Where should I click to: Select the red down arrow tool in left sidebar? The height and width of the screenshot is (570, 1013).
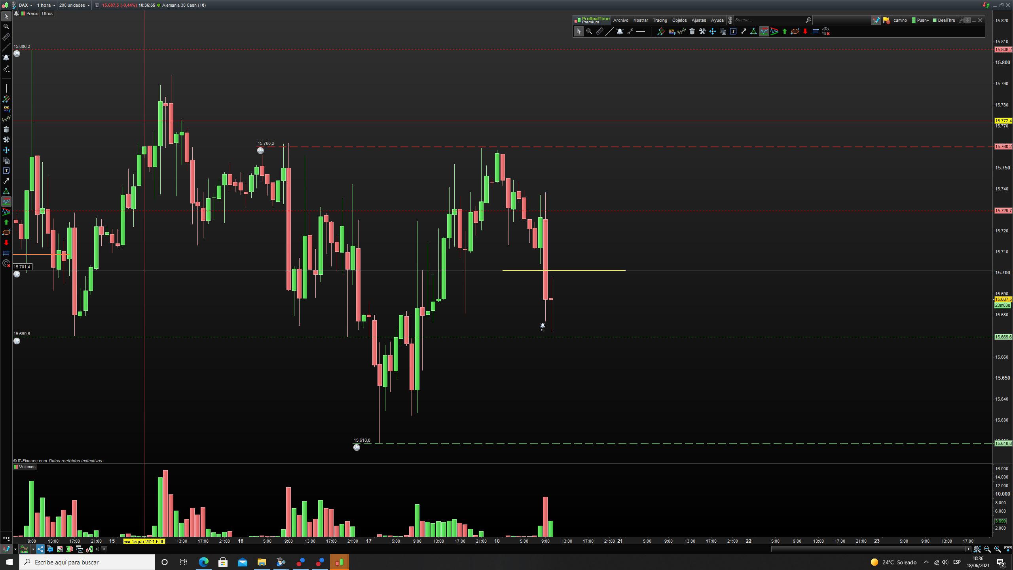(x=6, y=243)
